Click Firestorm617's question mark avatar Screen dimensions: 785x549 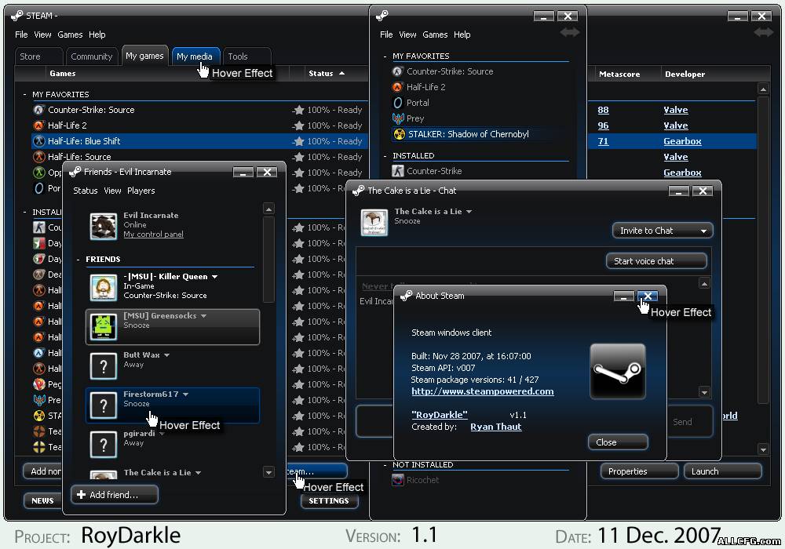[104, 405]
